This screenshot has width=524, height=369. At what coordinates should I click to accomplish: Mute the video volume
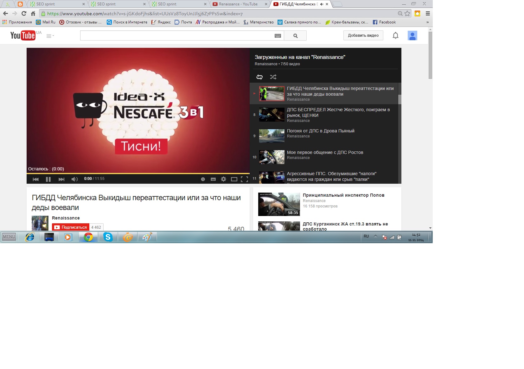[74, 179]
